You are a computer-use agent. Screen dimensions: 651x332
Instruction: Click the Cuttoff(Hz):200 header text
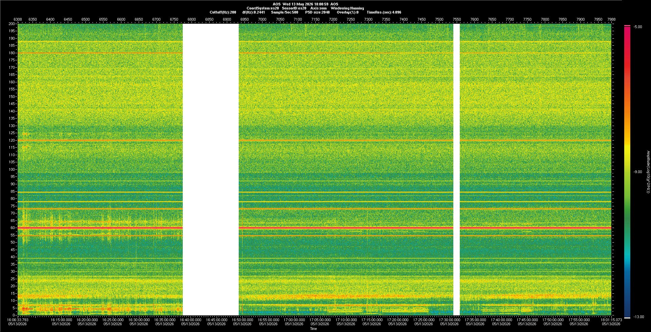[223, 12]
